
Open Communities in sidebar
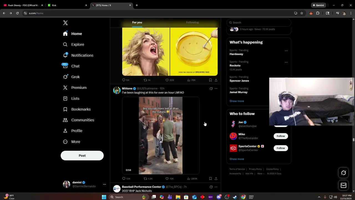pos(78,120)
